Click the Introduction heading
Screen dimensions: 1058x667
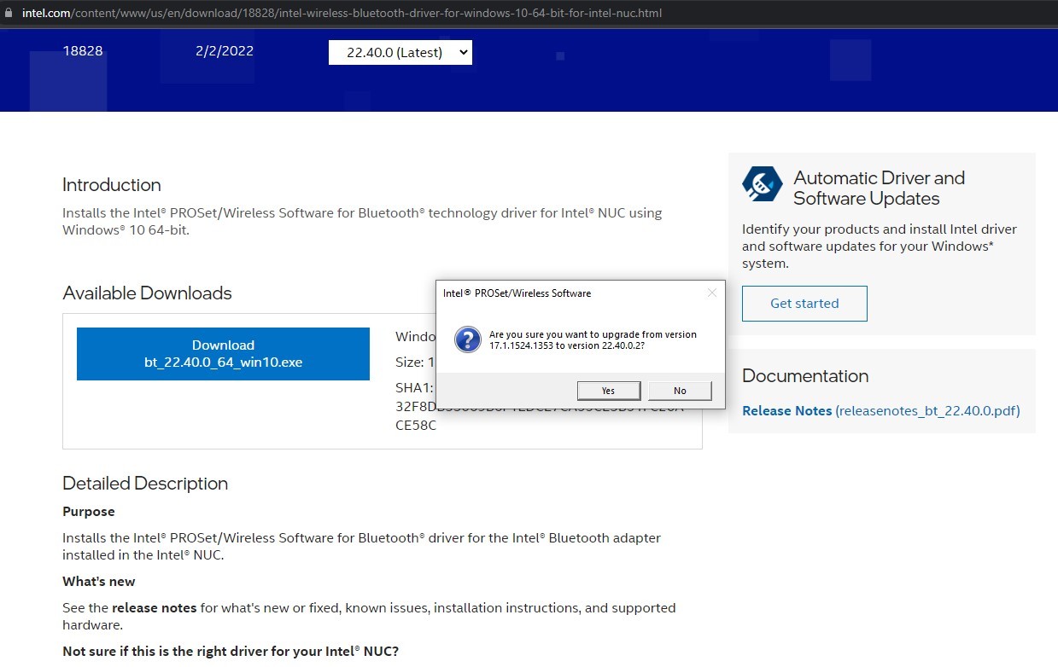[x=112, y=185]
